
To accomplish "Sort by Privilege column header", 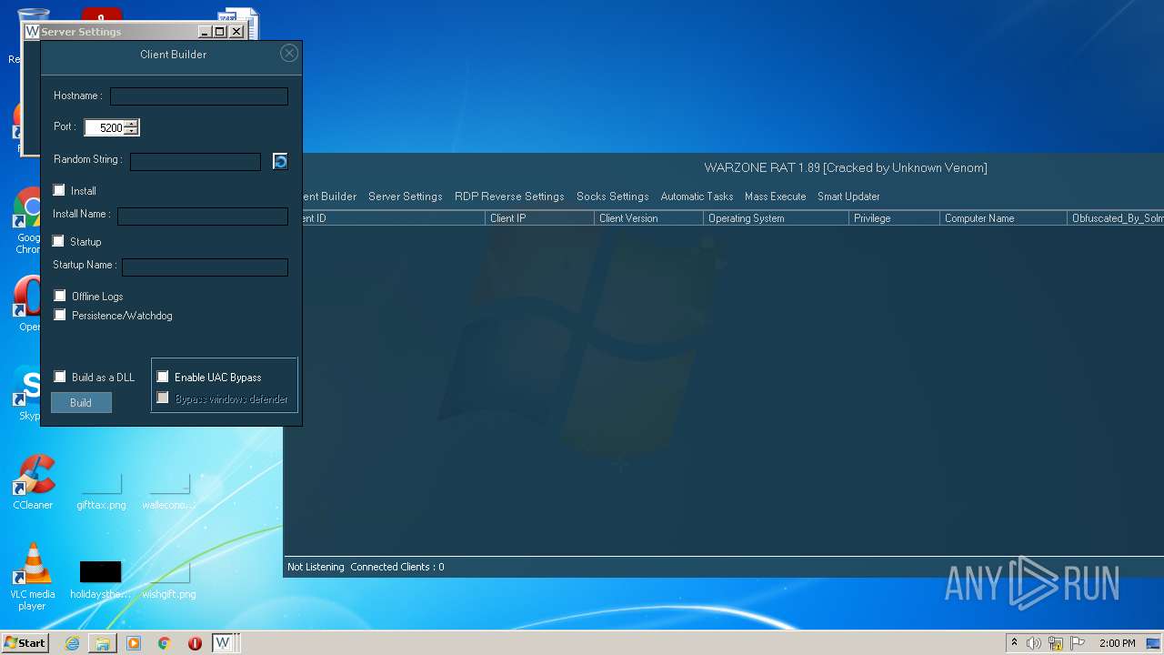I will [894, 218].
